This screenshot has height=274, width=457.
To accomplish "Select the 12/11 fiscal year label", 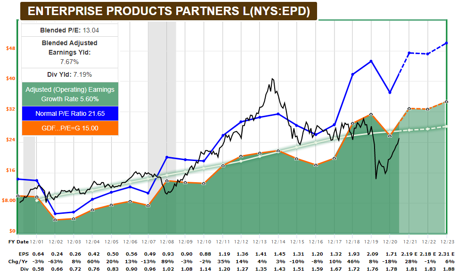I will 223,242.
